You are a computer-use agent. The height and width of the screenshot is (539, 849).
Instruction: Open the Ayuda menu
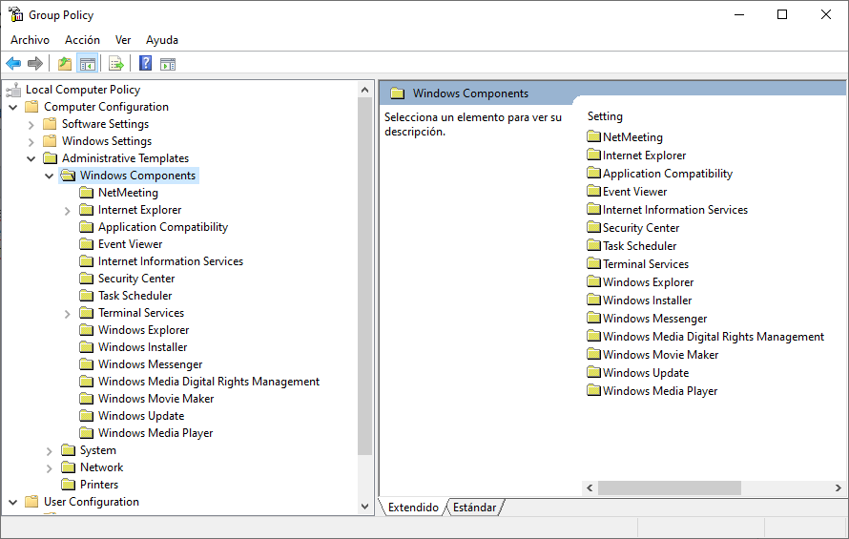[x=162, y=40]
